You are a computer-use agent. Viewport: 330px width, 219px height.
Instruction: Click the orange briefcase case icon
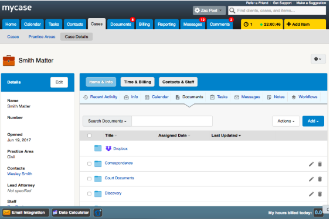(x=9, y=60)
